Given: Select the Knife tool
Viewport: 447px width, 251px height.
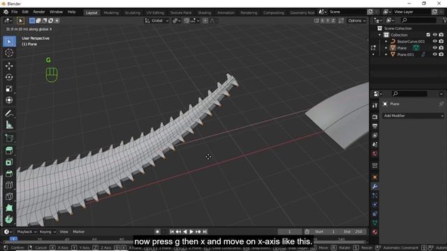Looking at the screenshot, I should point(9,197).
